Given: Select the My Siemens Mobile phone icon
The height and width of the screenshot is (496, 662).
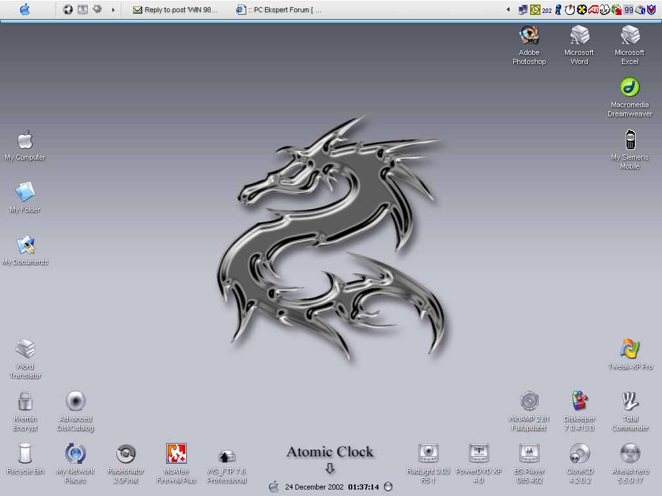Looking at the screenshot, I should pos(630,140).
